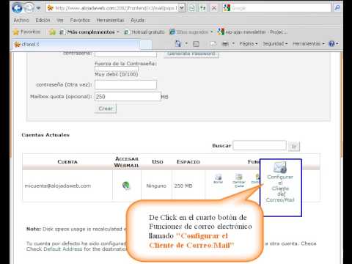Click the compatibility view page icon

[x=192, y=8]
